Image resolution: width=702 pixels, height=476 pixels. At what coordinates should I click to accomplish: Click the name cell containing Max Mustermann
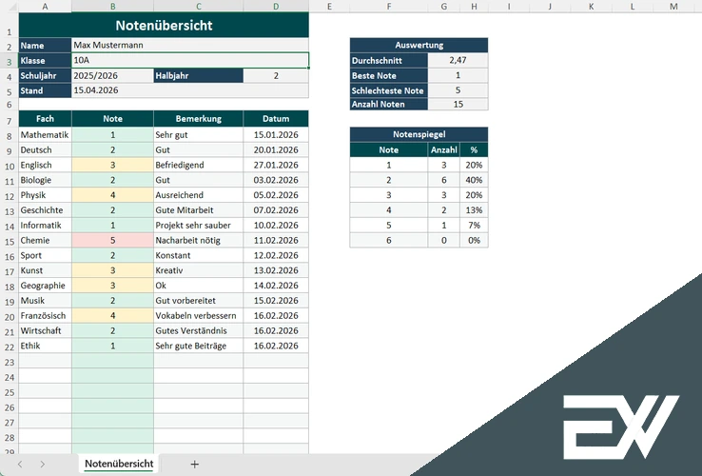(190, 46)
